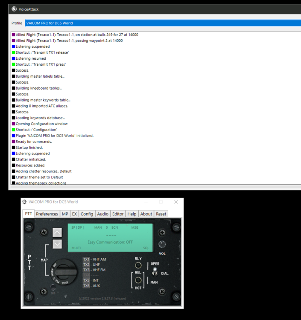Click log entry "Shortcut : 'Configuration'"
301x320 pixels.
(34, 130)
